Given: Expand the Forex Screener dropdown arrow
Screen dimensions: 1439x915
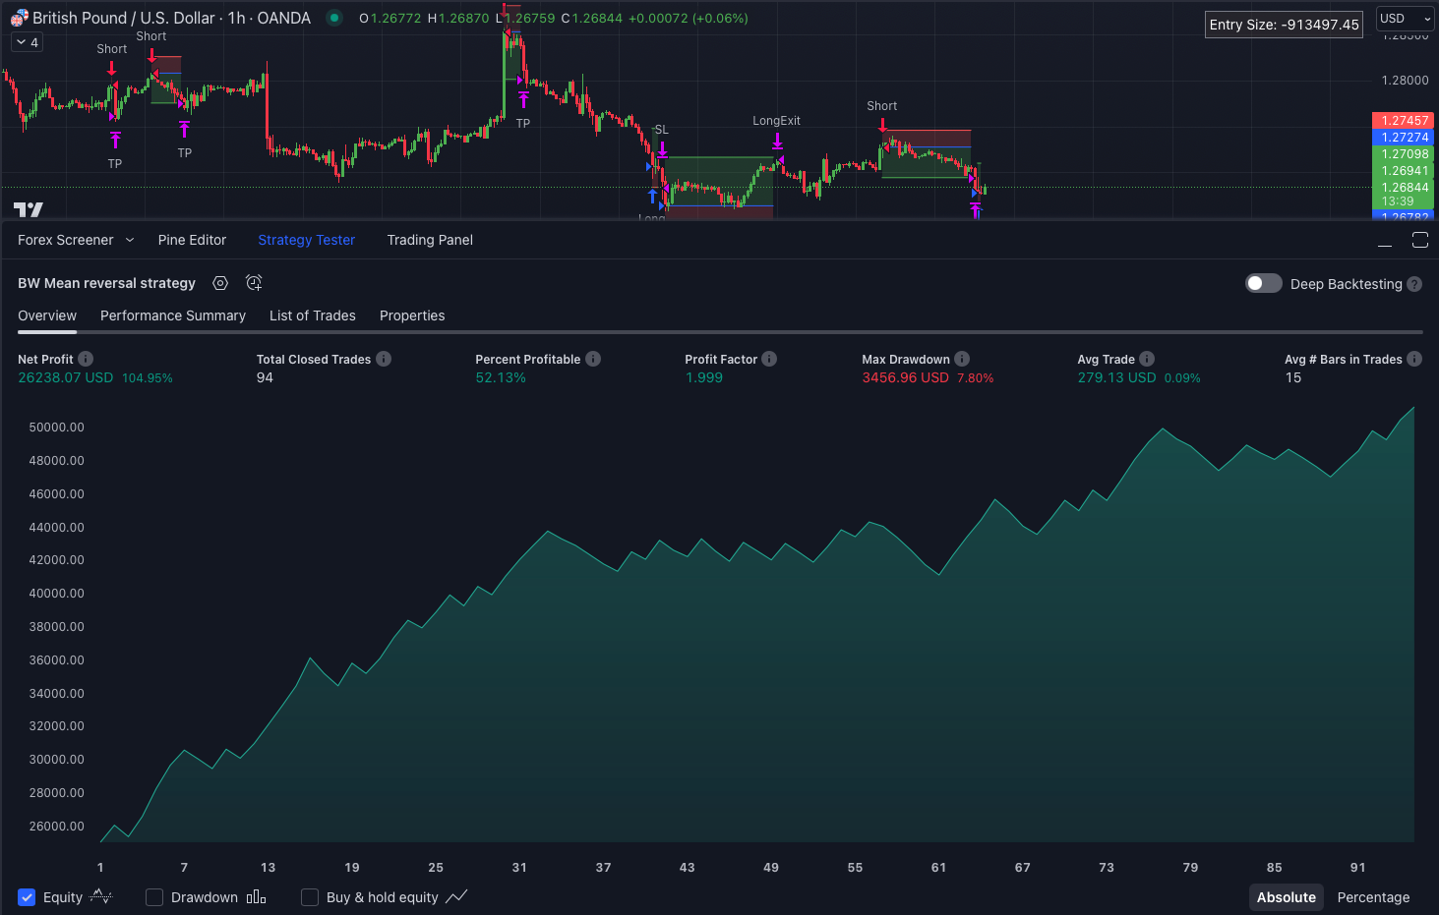Looking at the screenshot, I should (130, 240).
